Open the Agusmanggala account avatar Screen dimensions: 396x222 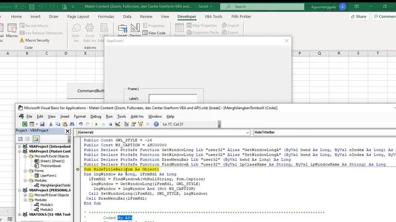[343, 7]
